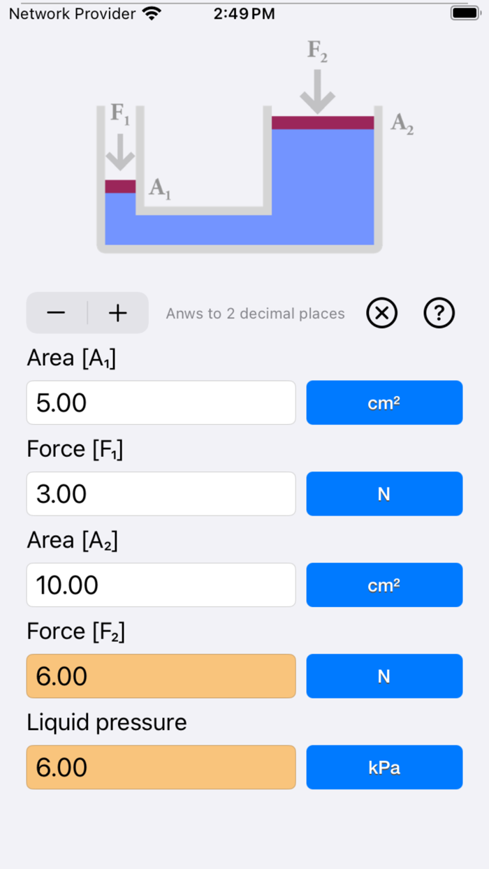
Task: Edit the Force F₁ value
Action: coord(161,494)
